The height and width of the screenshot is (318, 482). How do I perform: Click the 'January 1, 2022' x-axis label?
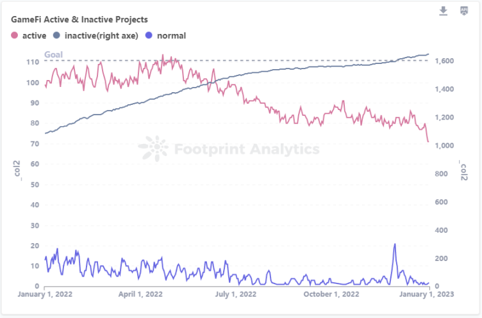tap(46, 294)
